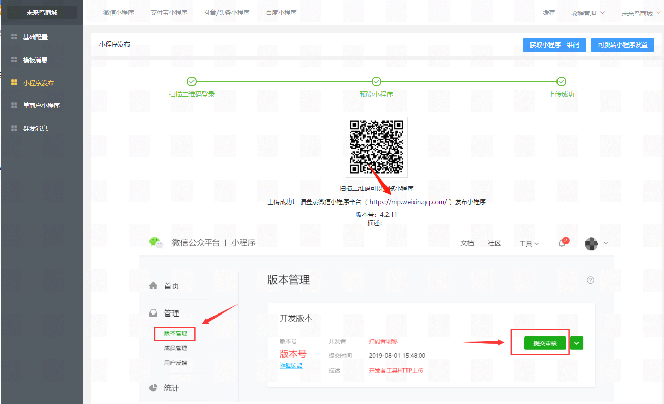The image size is (664, 404).
Task: Click the grid icon beside 基础配置
Action: coord(14,37)
